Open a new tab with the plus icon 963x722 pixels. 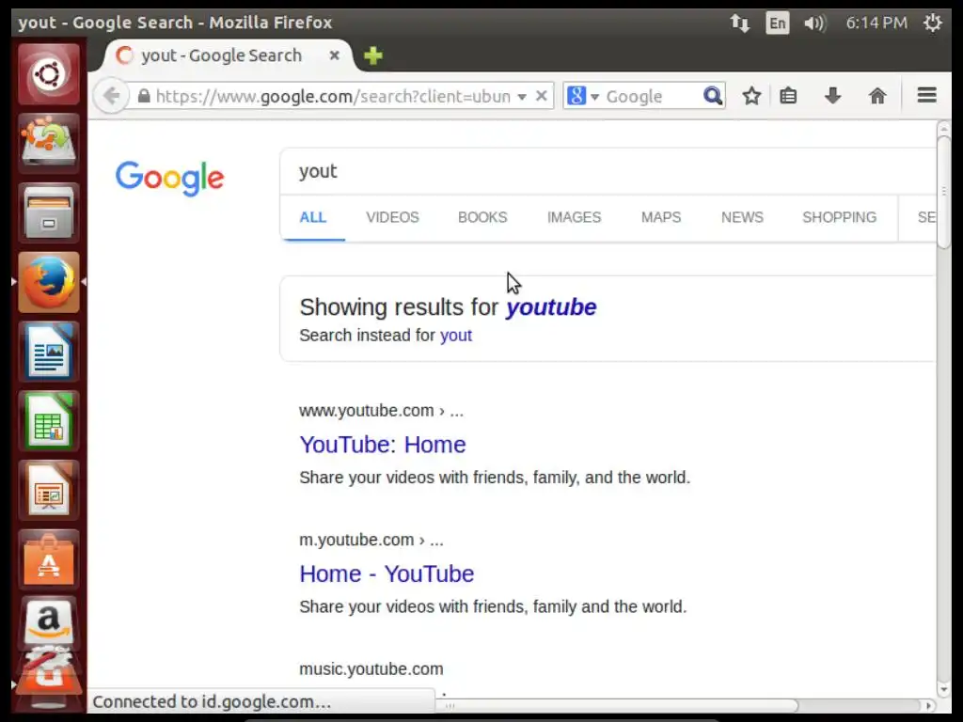coord(372,55)
